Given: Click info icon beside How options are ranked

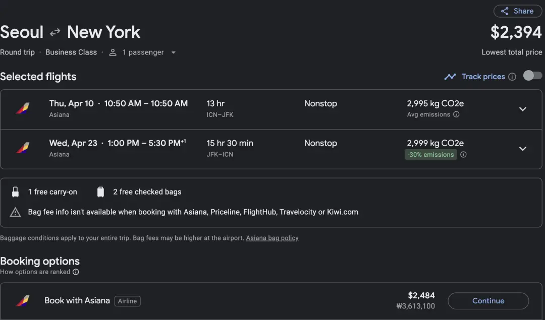Looking at the screenshot, I should pos(76,272).
